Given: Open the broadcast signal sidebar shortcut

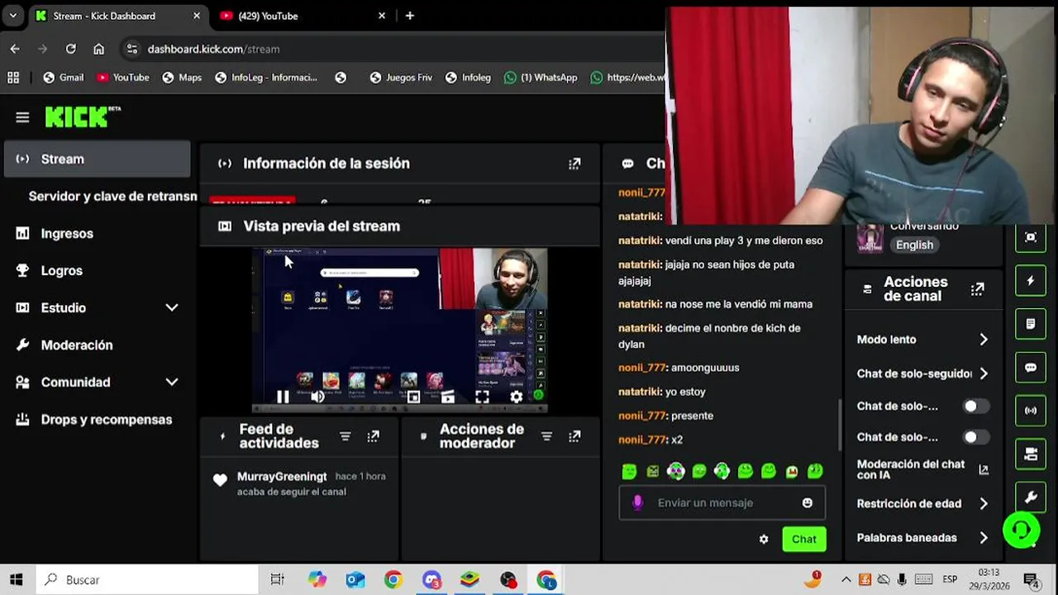Looking at the screenshot, I should tap(1031, 411).
